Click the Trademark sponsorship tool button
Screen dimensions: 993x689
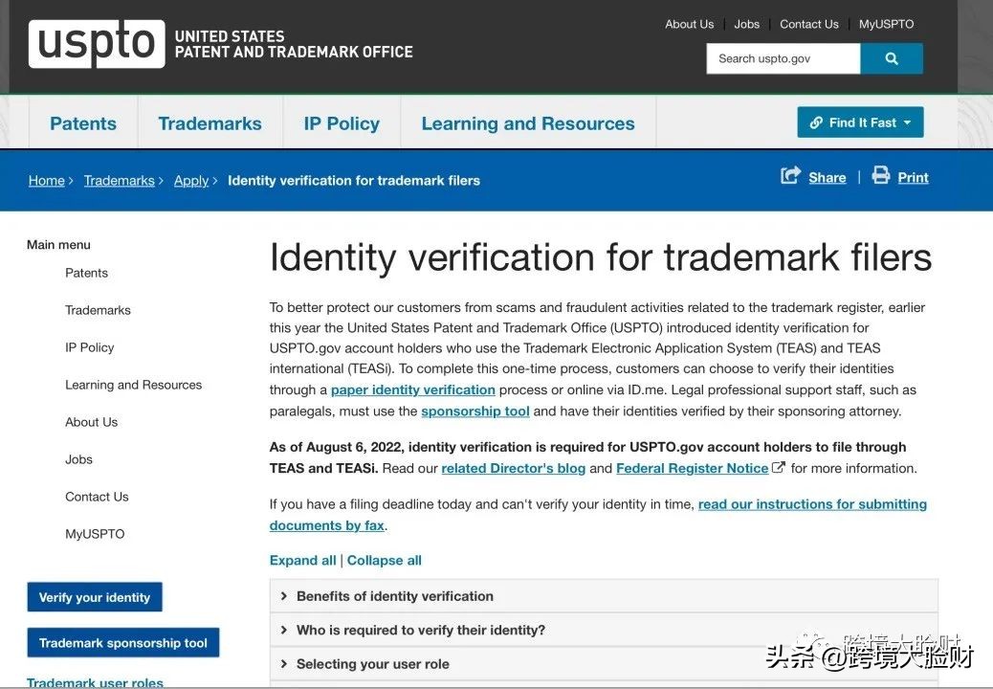(123, 643)
